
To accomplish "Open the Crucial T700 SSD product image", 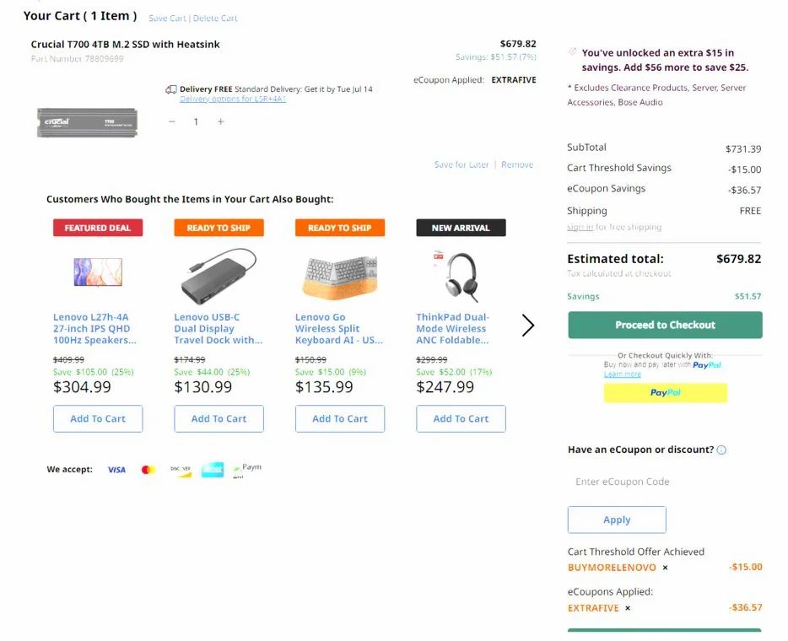I will point(88,122).
